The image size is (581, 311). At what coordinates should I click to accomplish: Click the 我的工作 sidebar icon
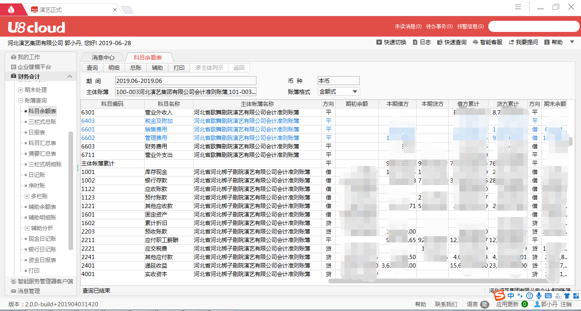coord(14,57)
